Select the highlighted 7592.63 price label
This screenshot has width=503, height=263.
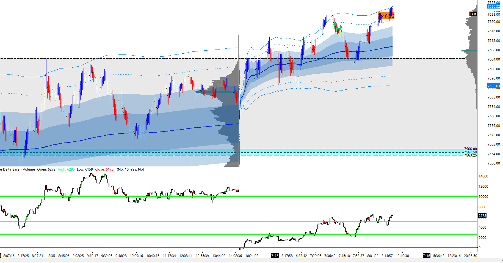pos(494,86)
